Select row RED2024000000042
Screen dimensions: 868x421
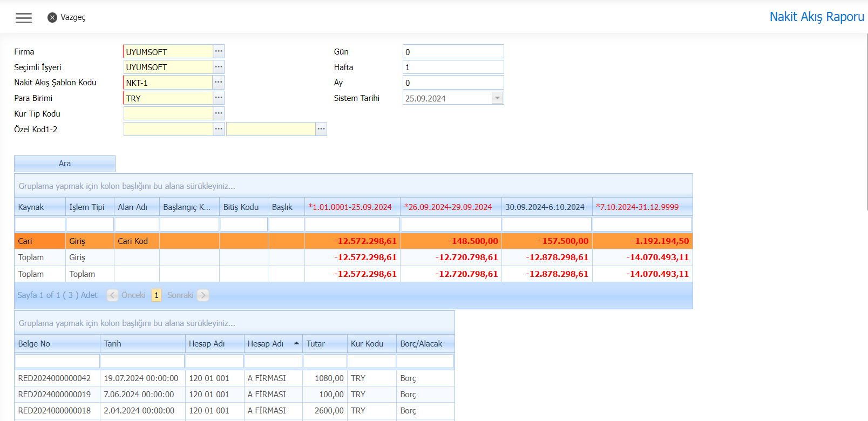pyautogui.click(x=234, y=378)
